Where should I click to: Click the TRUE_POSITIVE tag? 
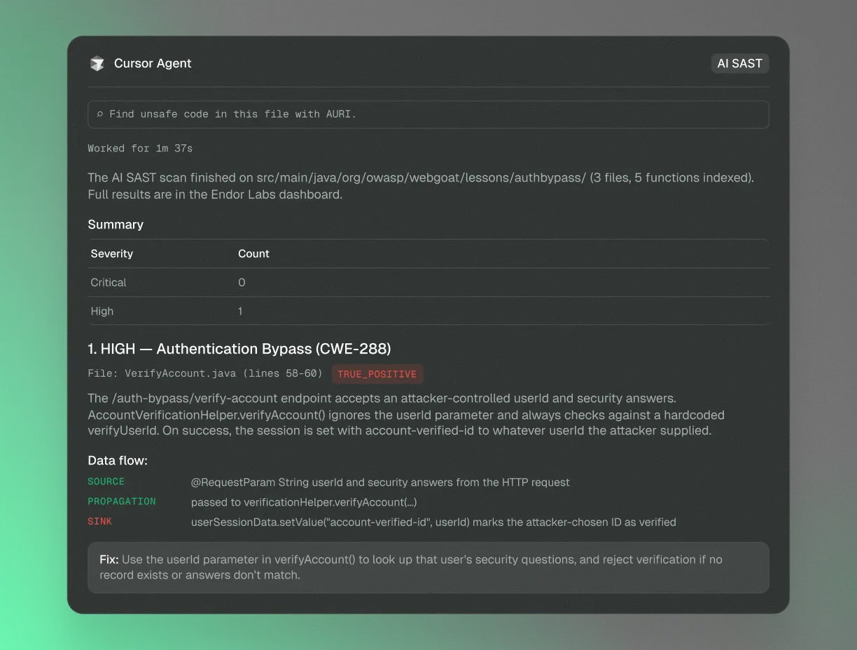coord(377,374)
